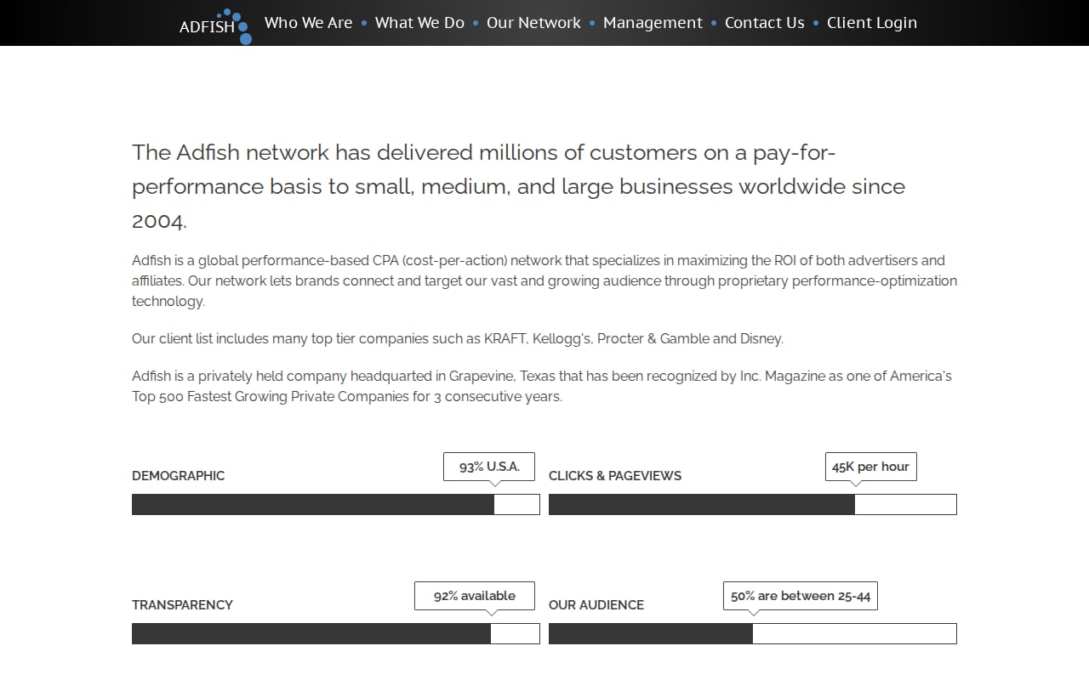
Task: Click the OUR AUDIENCE label
Action: [596, 605]
